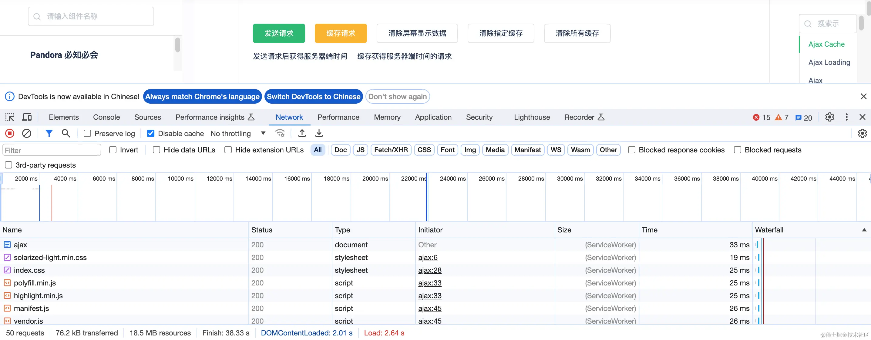Viewport: 871px width, 340px height.
Task: Enable the Preserve log checkbox
Action: 88,134
